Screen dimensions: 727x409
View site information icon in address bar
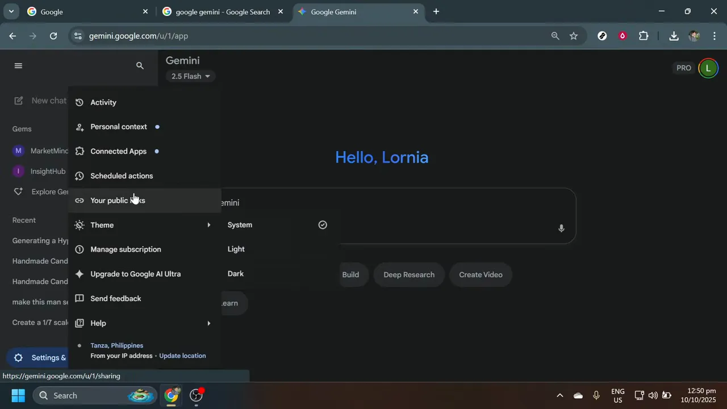[78, 36]
